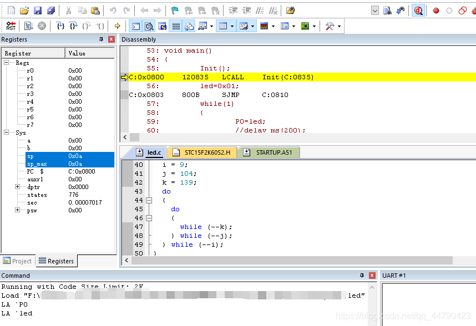This screenshot has width=476, height=326.
Task: Toggle Start/Stop Debug Session icon
Action: (418, 11)
